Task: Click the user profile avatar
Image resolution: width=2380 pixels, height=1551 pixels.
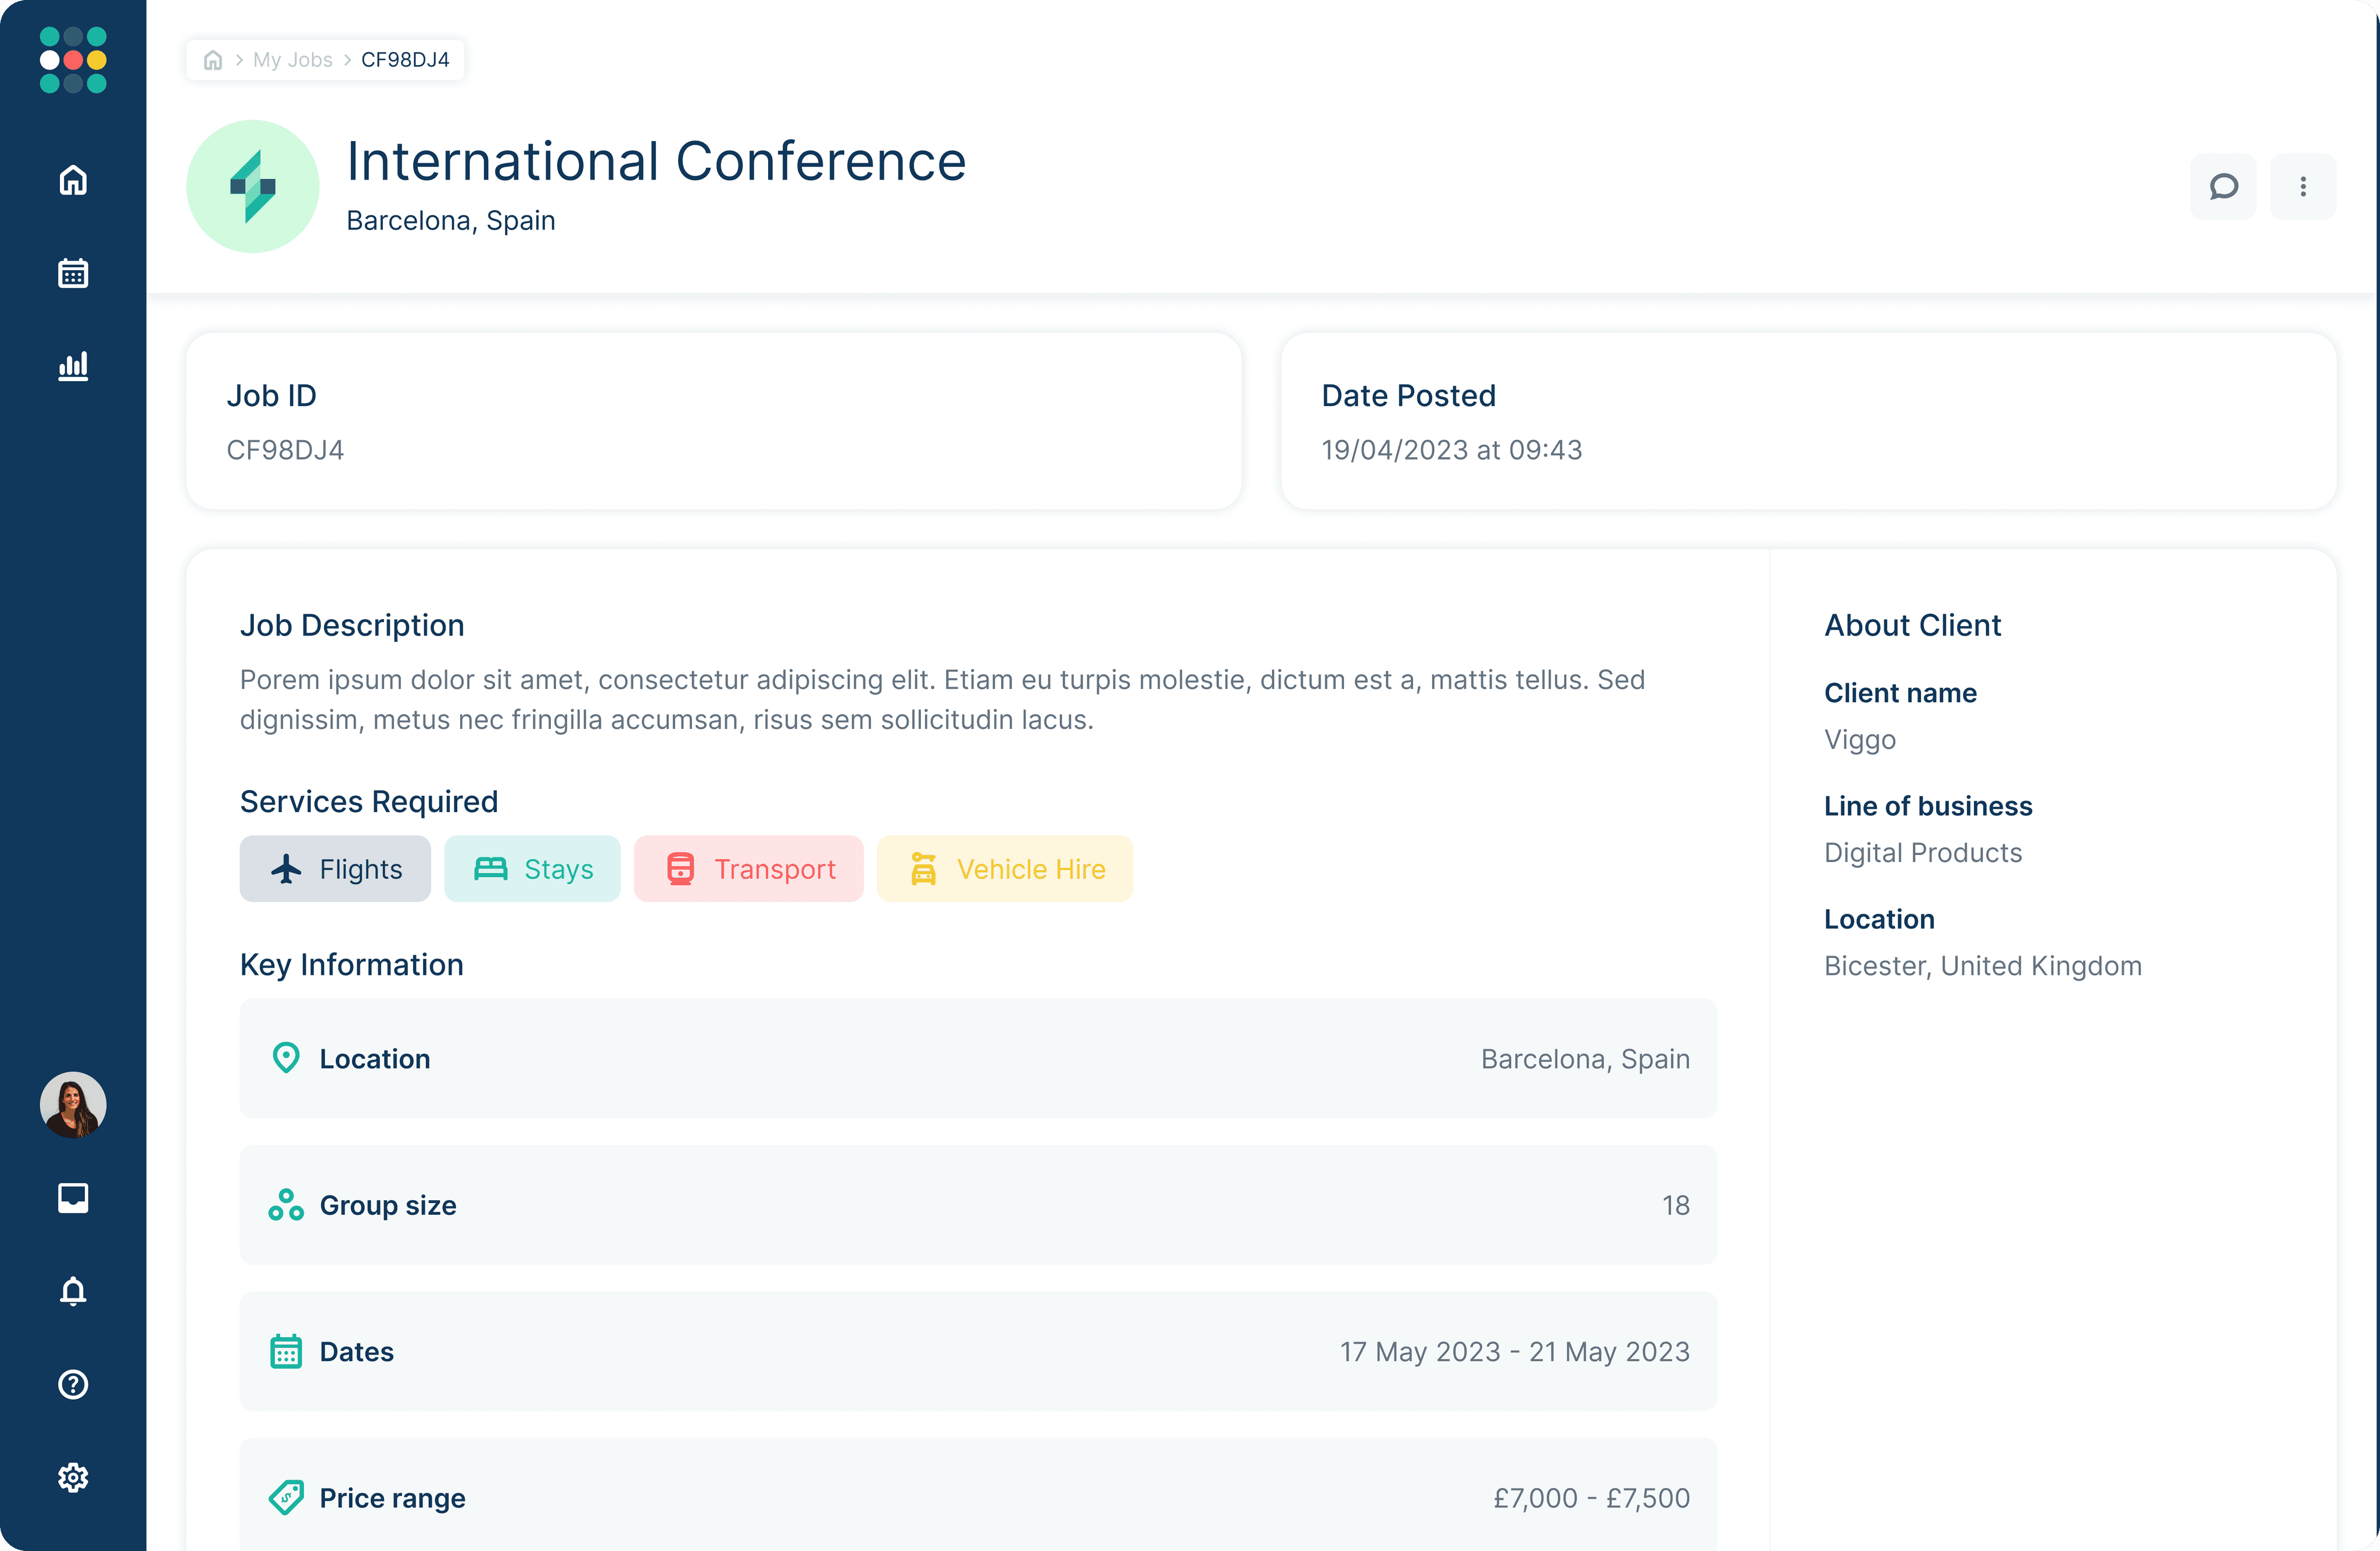Action: (x=73, y=1104)
